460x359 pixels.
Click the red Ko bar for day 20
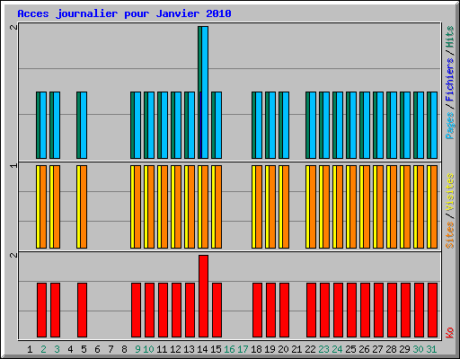point(284,310)
